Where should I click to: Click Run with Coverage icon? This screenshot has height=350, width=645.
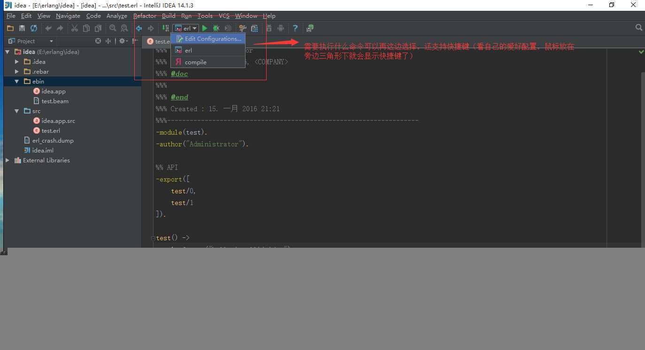click(x=228, y=28)
